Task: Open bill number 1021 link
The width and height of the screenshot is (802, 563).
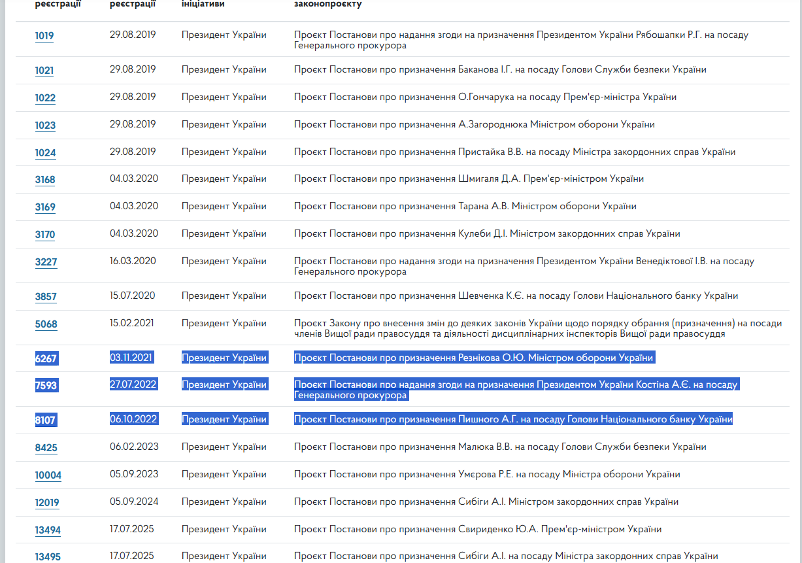Action: pyautogui.click(x=44, y=71)
